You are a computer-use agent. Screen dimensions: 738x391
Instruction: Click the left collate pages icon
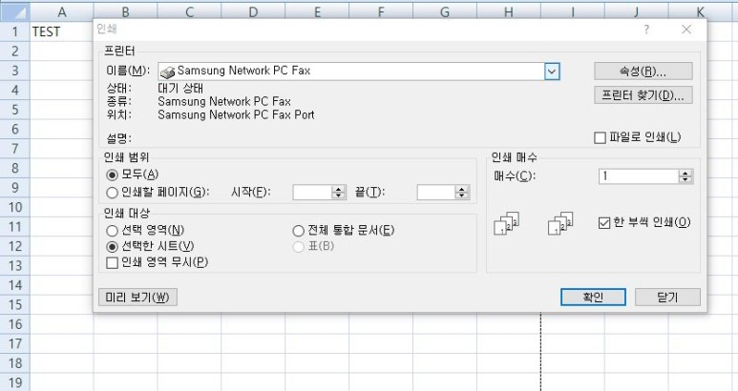point(506,224)
